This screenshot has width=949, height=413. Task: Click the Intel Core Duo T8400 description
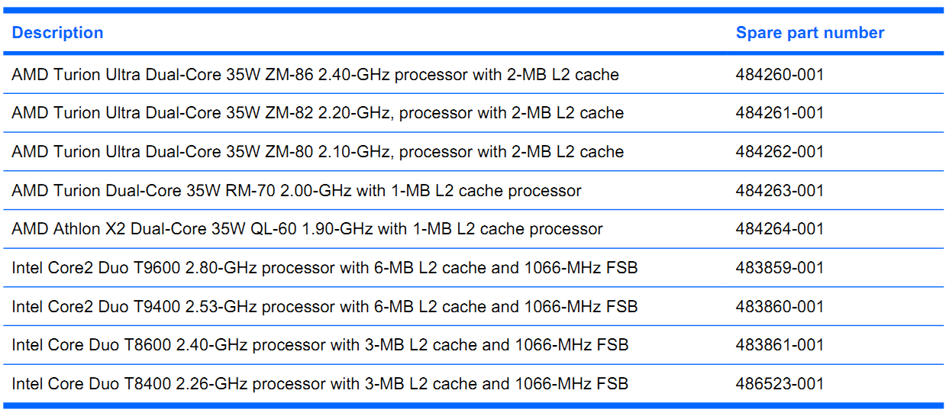tap(320, 384)
